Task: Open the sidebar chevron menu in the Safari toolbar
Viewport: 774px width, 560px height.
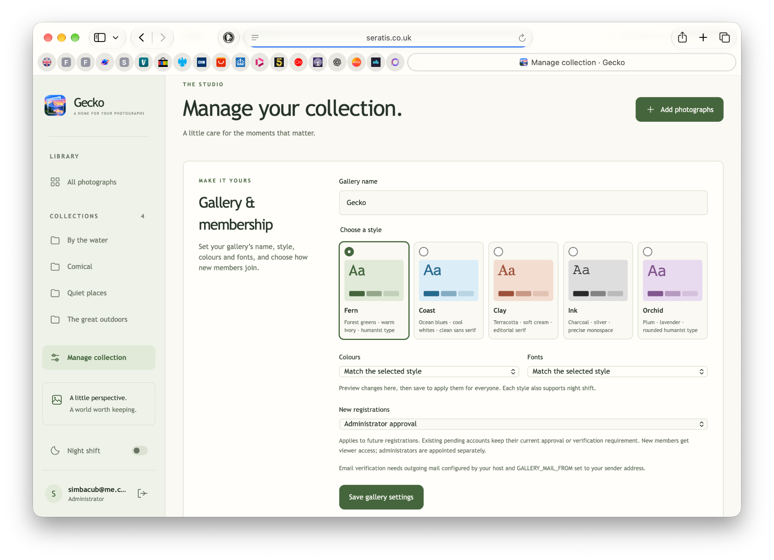Action: (x=116, y=37)
